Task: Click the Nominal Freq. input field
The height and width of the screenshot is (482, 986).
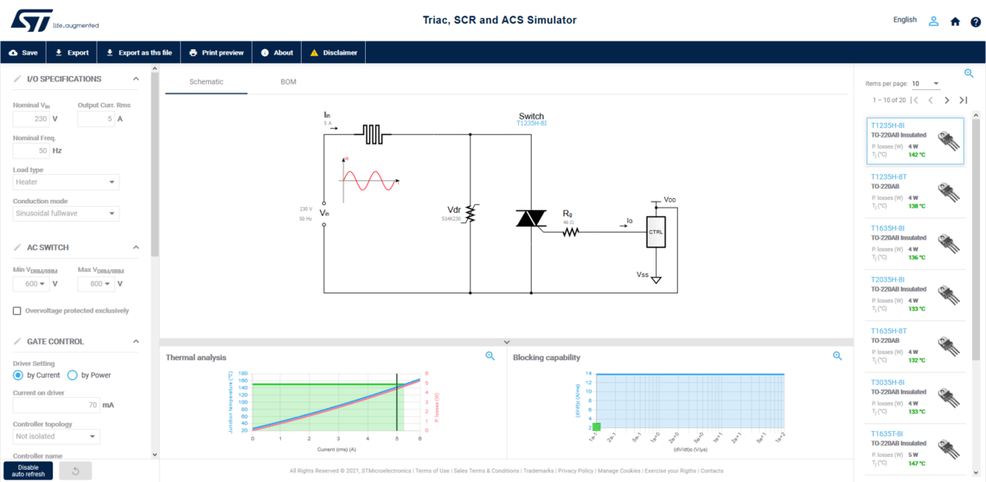Action: coord(31,151)
